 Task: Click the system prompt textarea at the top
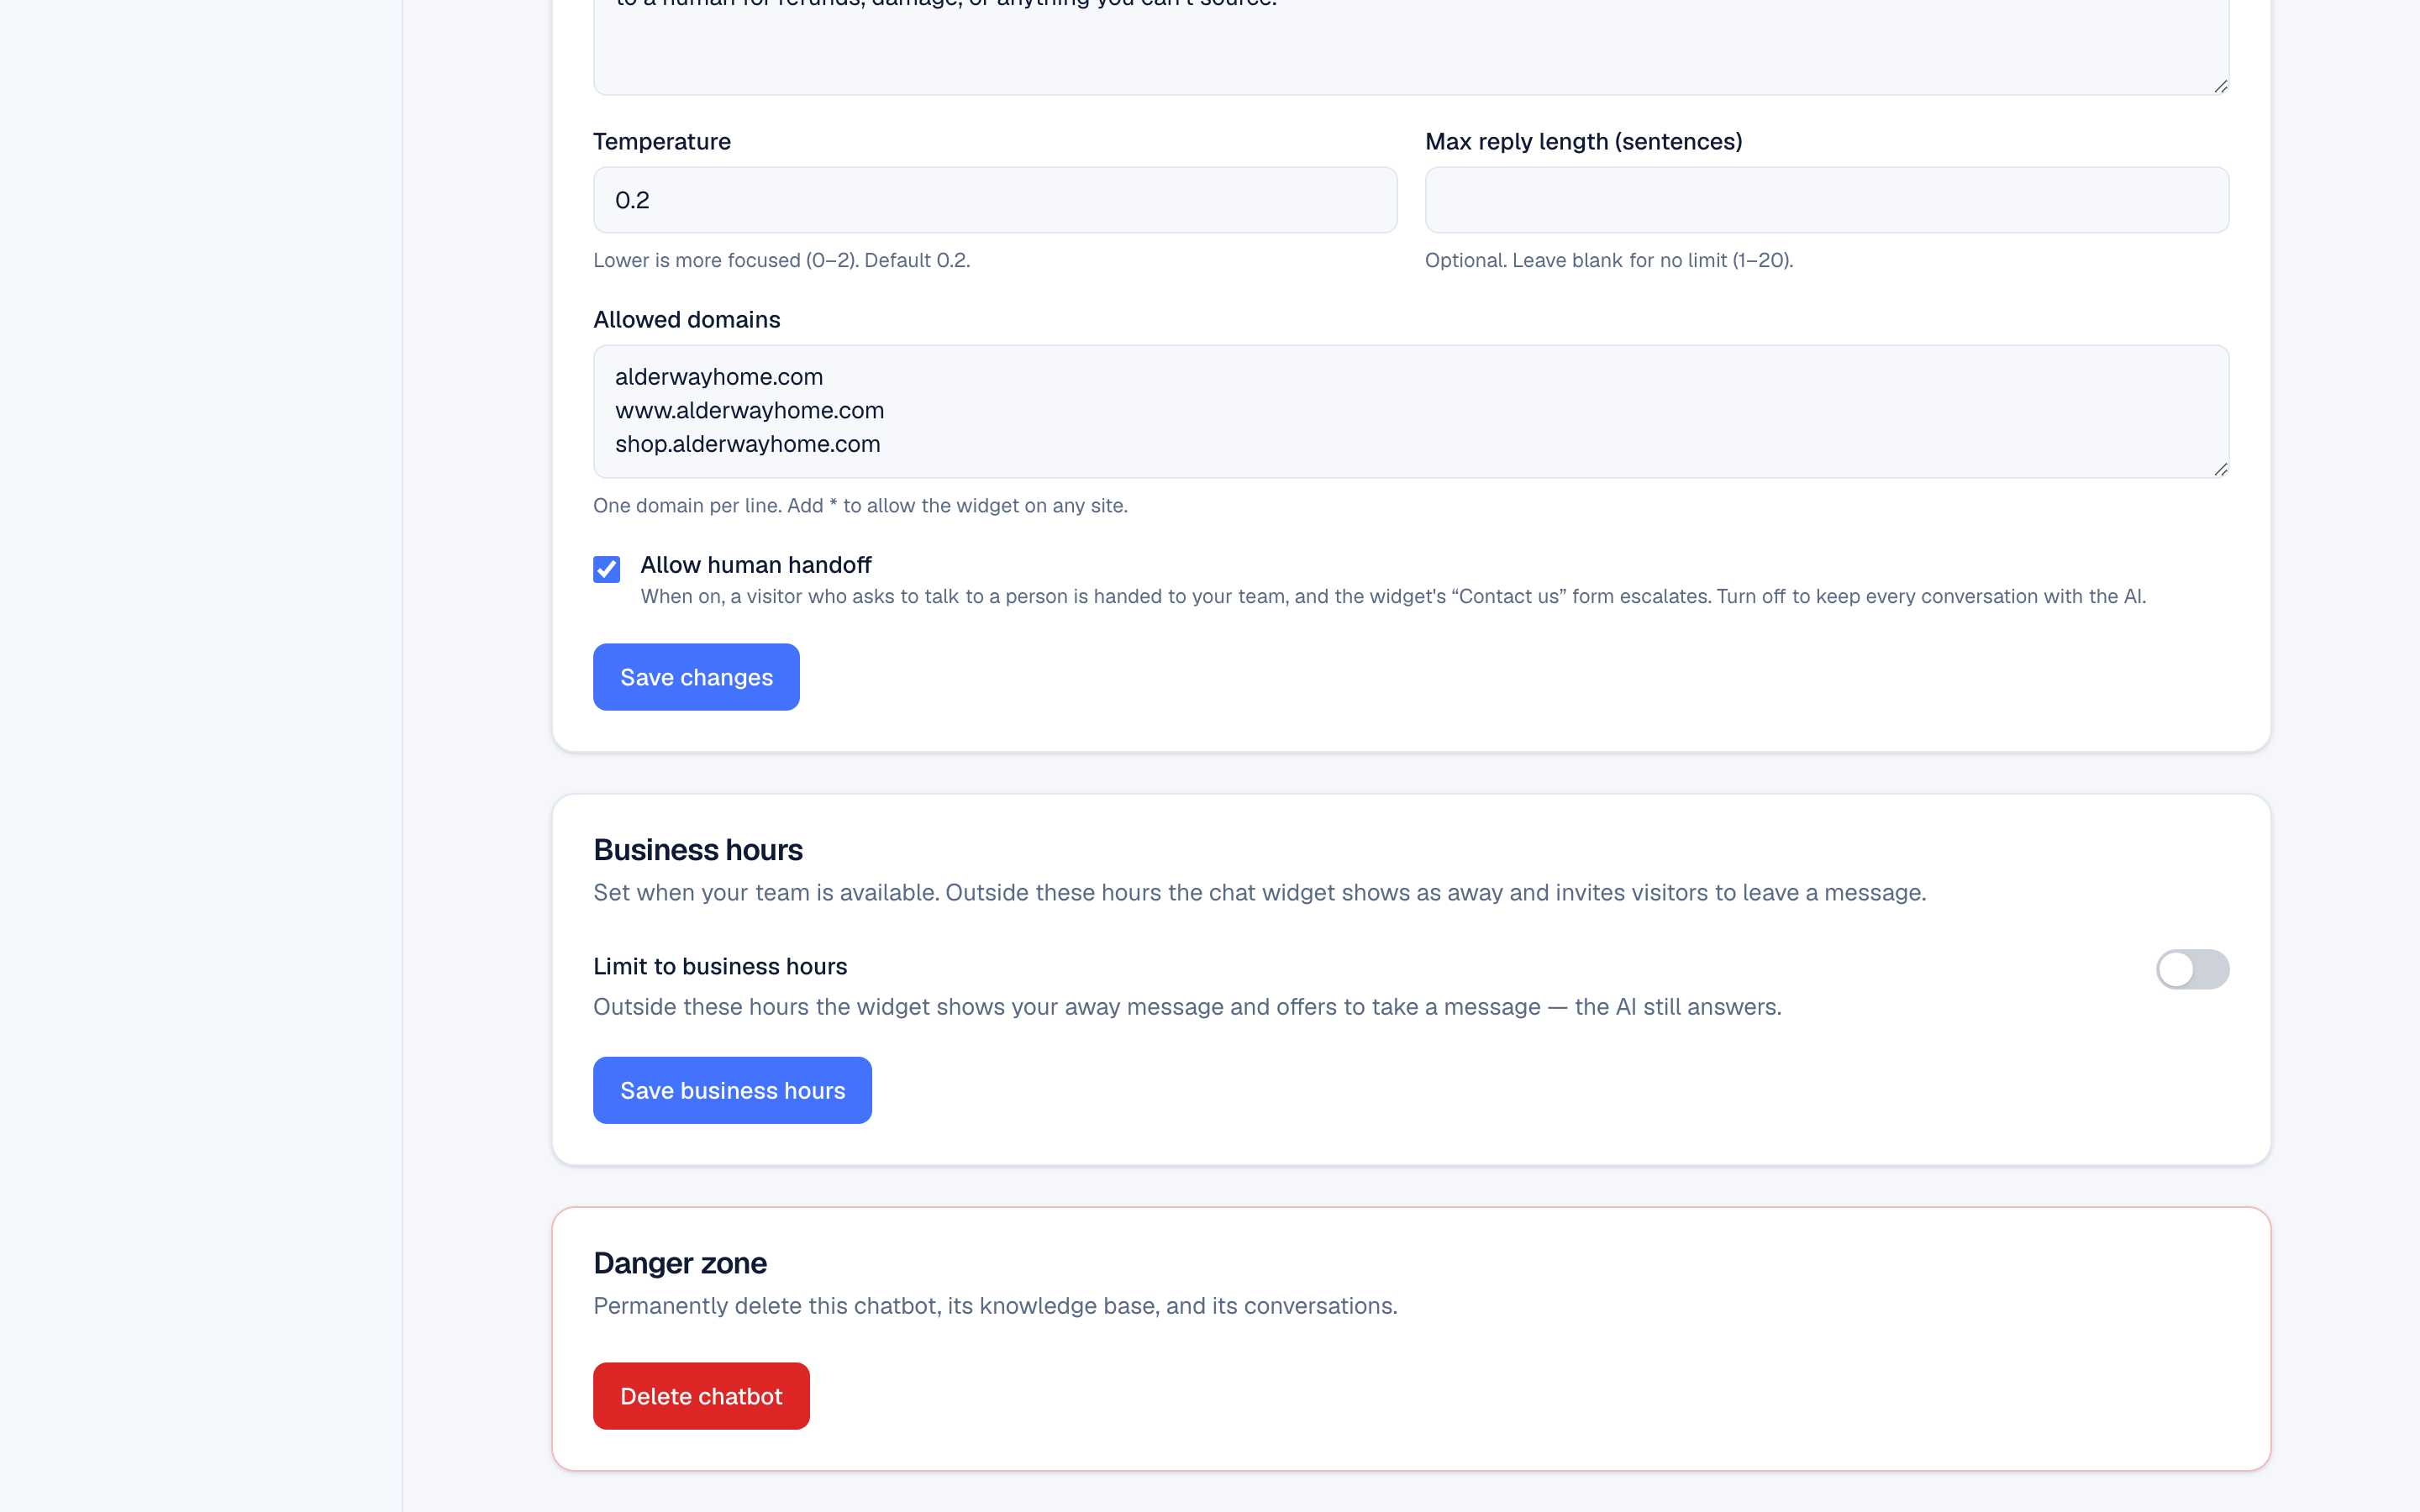click(x=1411, y=47)
